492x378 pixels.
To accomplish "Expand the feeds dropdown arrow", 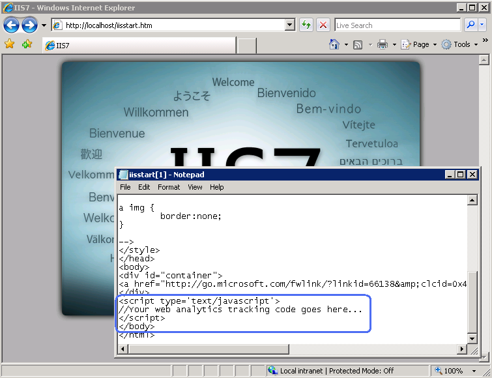I will pyautogui.click(x=370, y=44).
